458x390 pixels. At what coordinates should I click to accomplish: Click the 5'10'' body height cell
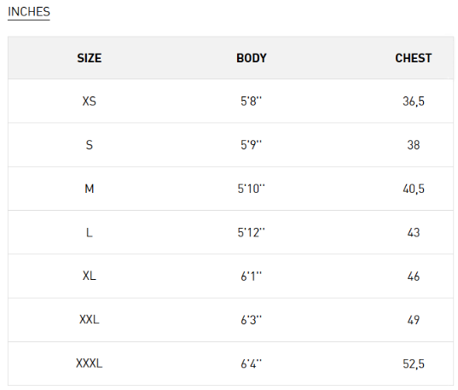tap(252, 189)
